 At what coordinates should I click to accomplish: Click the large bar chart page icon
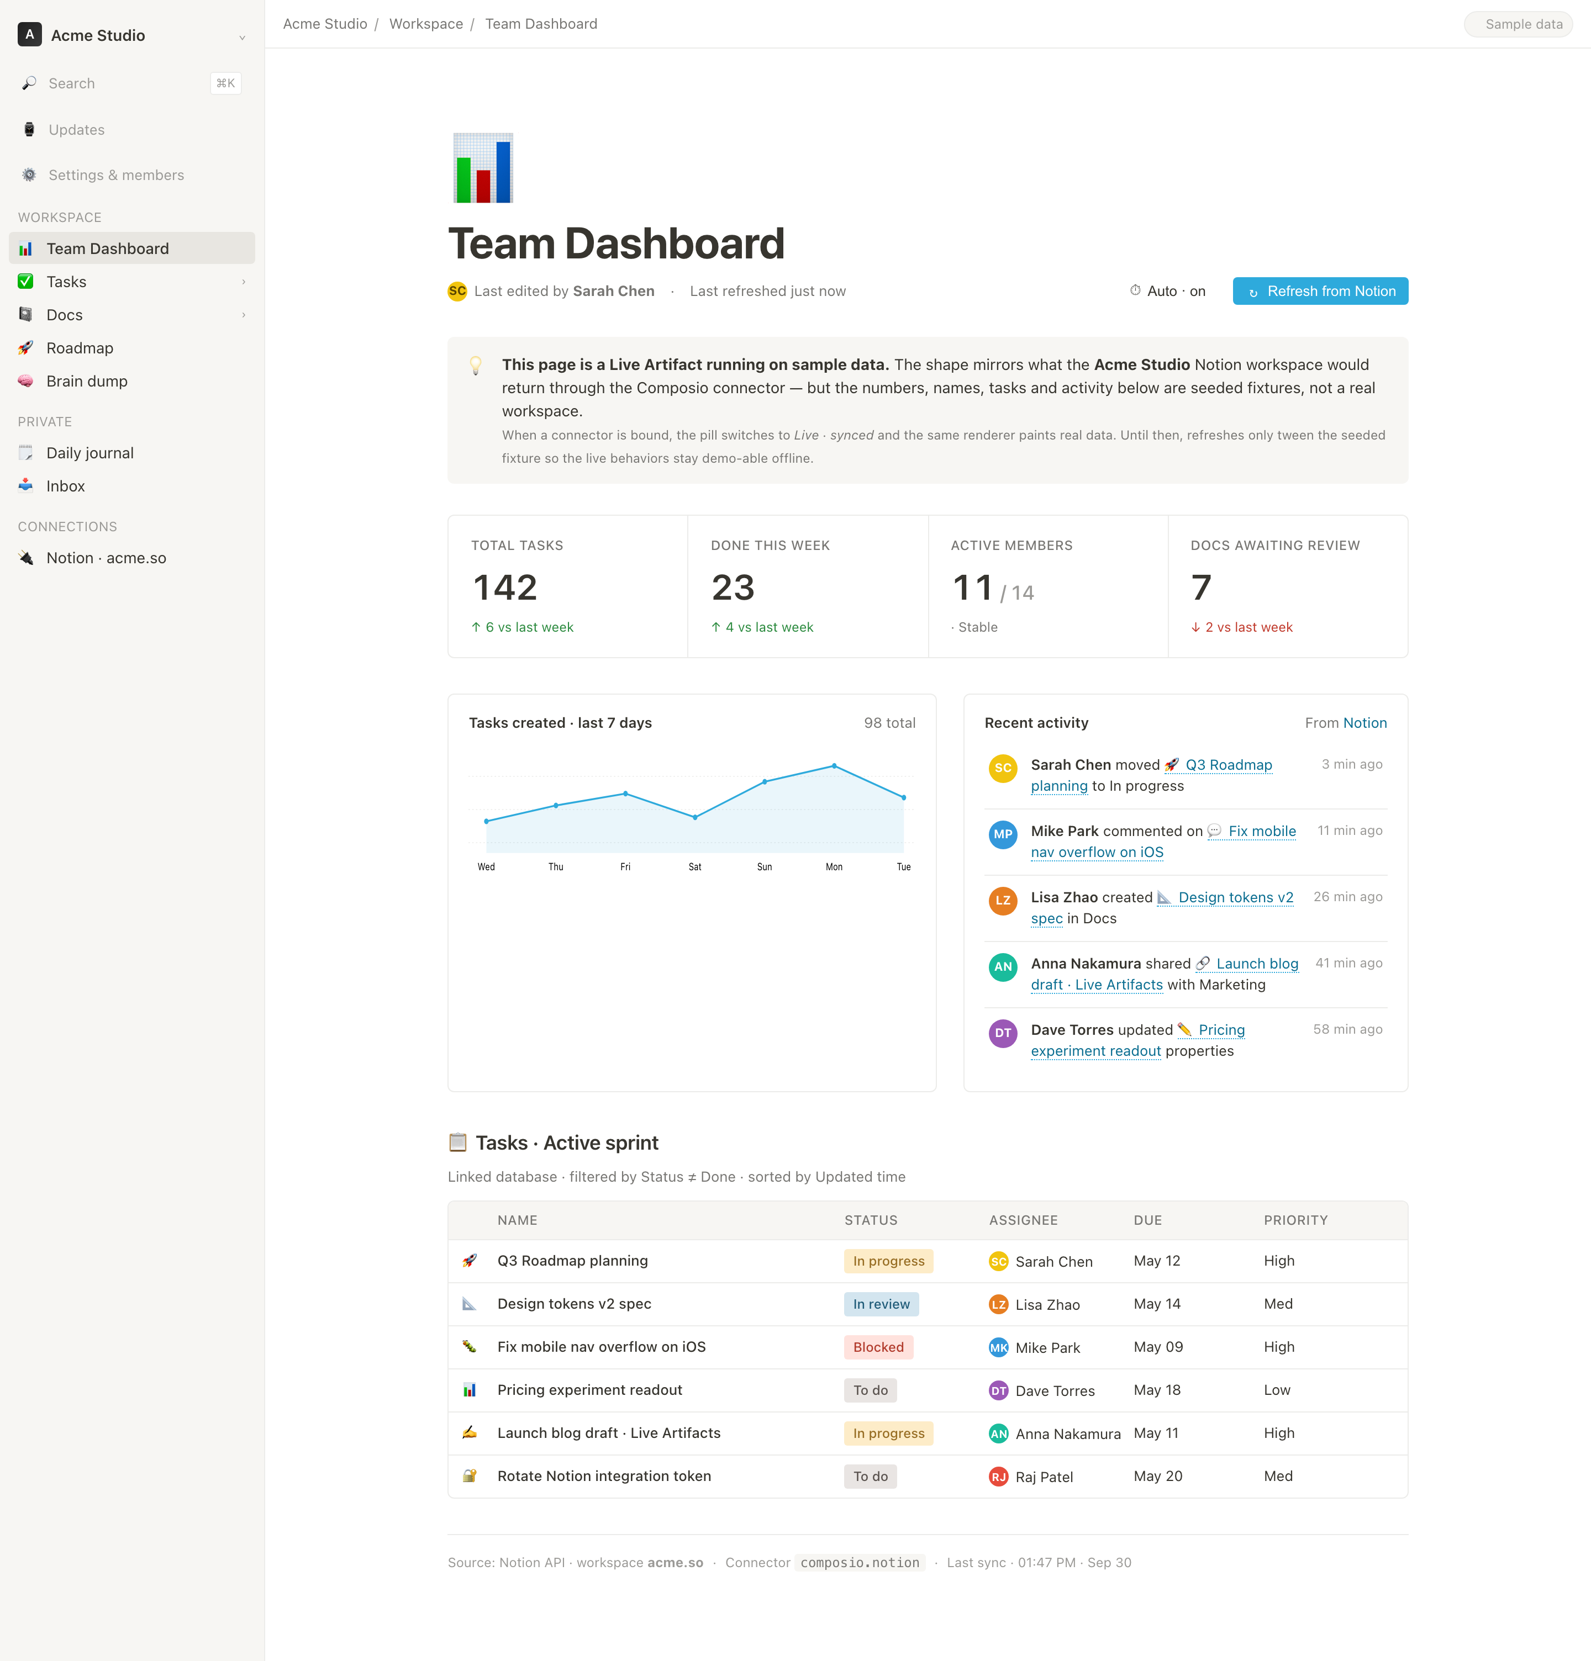(x=483, y=168)
